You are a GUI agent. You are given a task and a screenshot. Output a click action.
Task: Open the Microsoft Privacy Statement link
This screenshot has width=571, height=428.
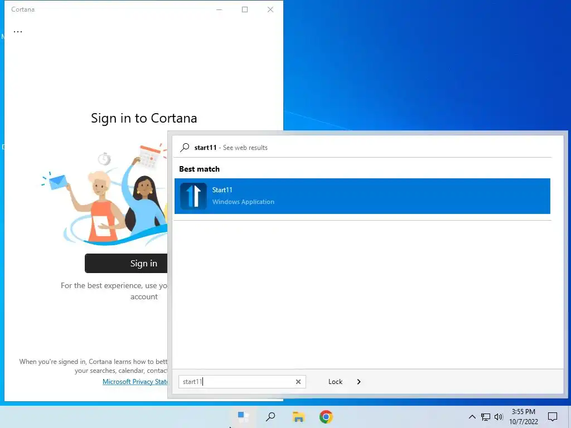(135, 381)
